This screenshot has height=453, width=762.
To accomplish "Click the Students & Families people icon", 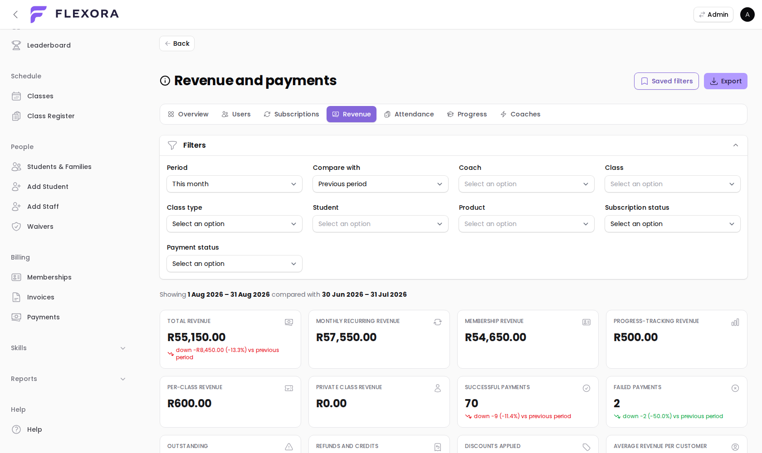I will (x=16, y=167).
